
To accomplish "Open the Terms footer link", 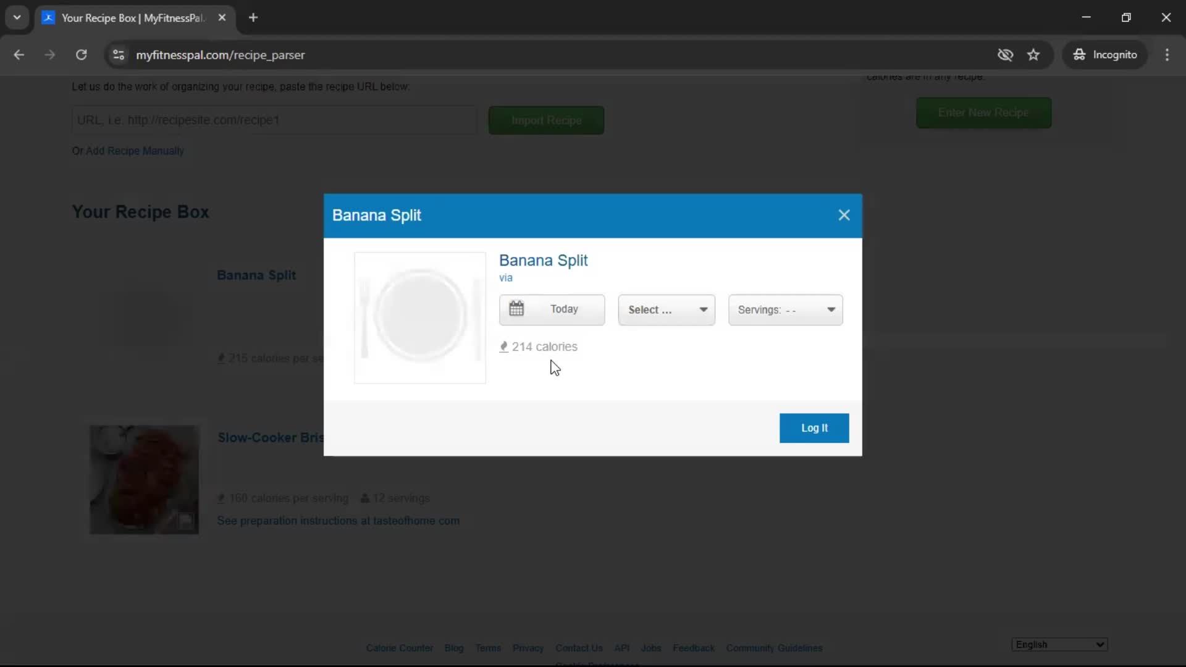I will click(x=488, y=648).
